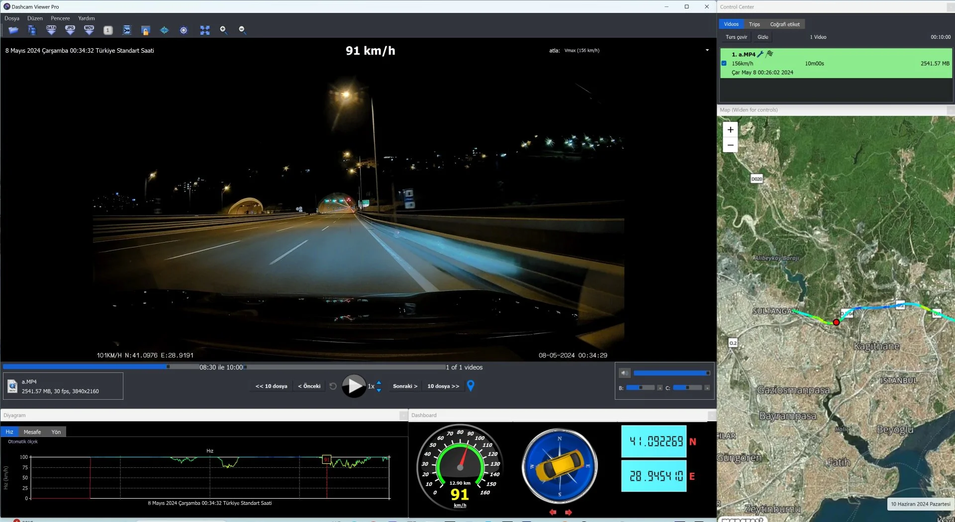Switch to the Trips tab

(754, 24)
